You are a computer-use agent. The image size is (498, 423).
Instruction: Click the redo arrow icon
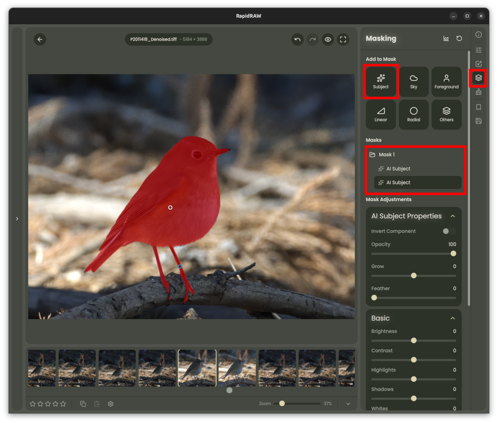click(x=312, y=39)
